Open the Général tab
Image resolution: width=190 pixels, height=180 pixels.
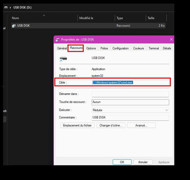(x=62, y=48)
